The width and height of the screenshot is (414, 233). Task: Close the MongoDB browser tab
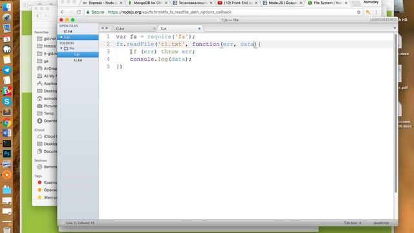coord(166,3)
